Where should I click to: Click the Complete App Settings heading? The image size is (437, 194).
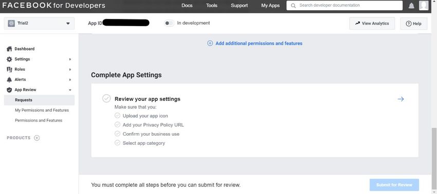tap(126, 75)
